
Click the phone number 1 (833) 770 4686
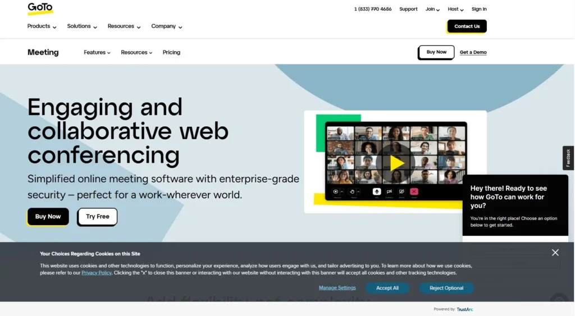pos(373,9)
